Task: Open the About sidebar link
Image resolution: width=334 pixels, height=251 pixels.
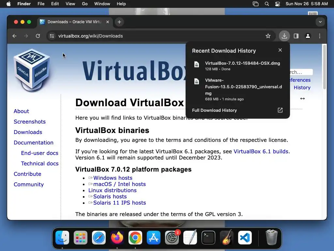Action: pyautogui.click(x=21, y=111)
